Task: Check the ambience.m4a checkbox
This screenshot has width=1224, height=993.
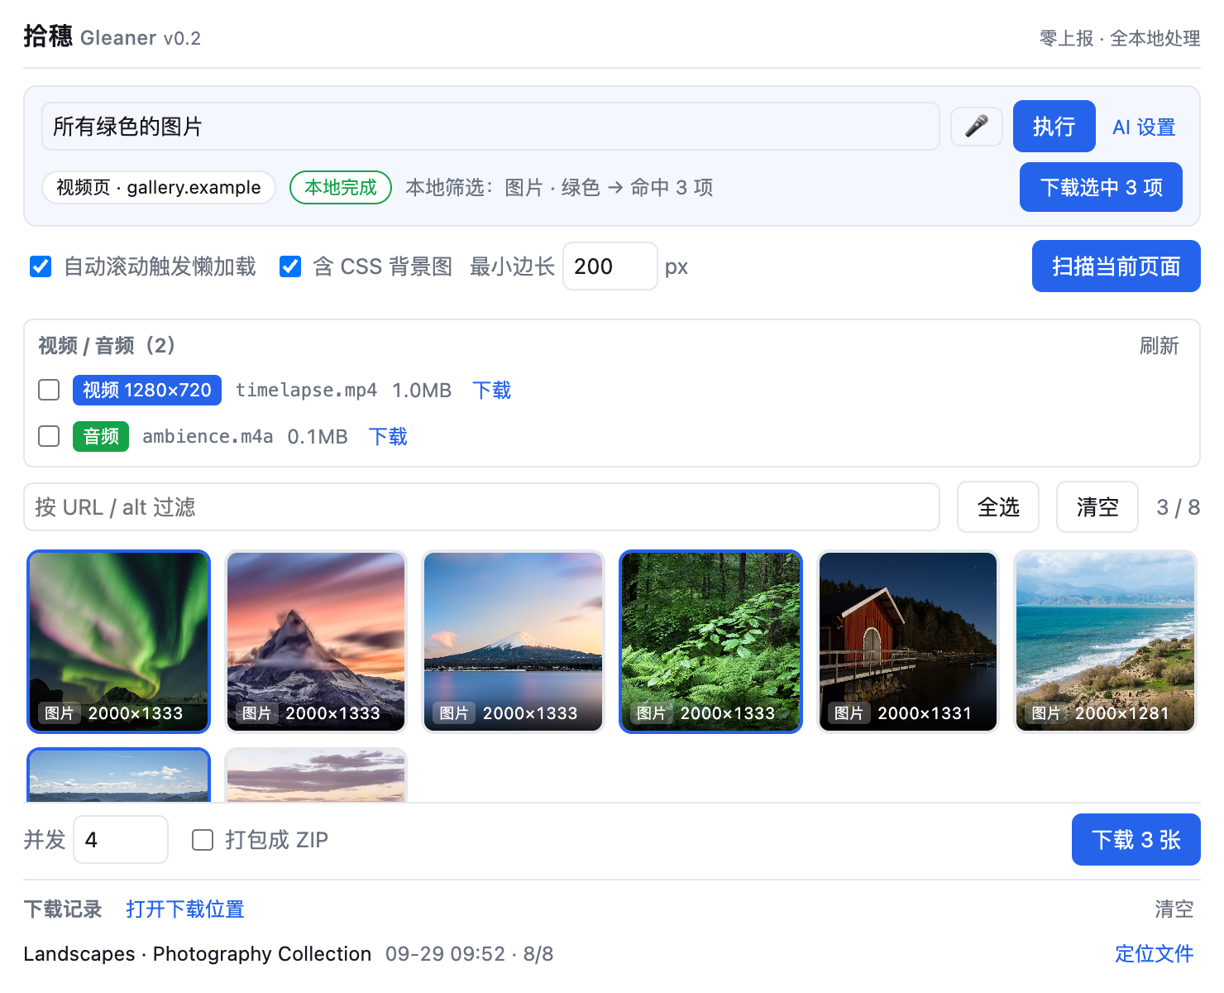Action: point(49,436)
